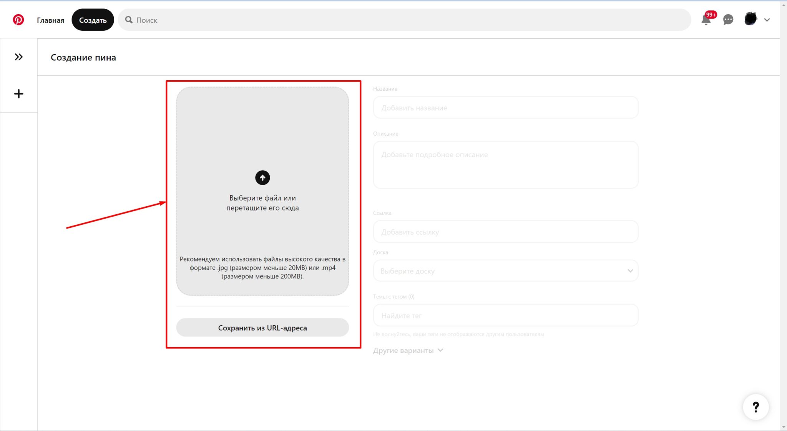Click the upload arrow circle icon
The image size is (787, 431).
pos(262,177)
